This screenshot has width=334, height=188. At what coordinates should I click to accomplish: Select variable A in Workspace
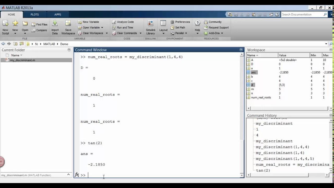click(x=252, y=60)
